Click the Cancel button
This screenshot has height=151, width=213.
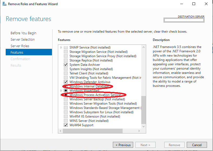[197, 145]
